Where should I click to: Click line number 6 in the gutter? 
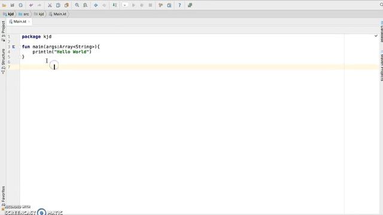click(x=9, y=62)
